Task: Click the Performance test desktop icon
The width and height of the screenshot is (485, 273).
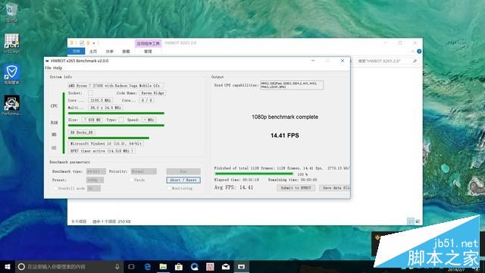Action: click(x=12, y=105)
